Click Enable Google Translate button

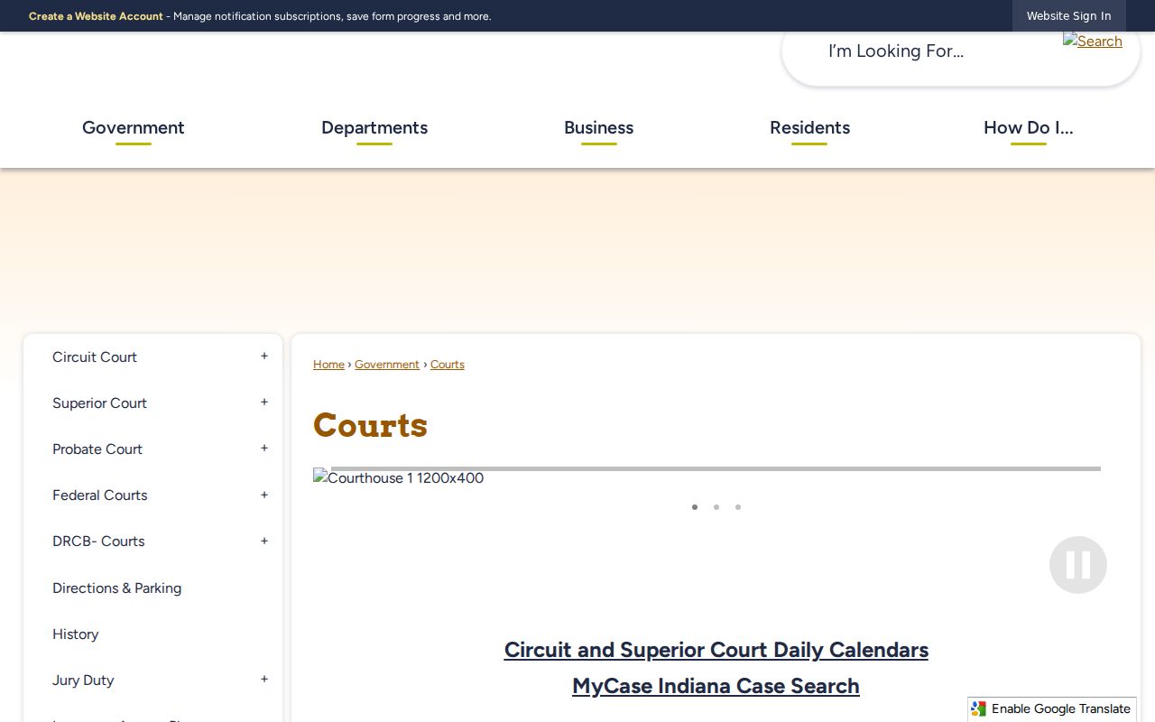[1052, 709]
